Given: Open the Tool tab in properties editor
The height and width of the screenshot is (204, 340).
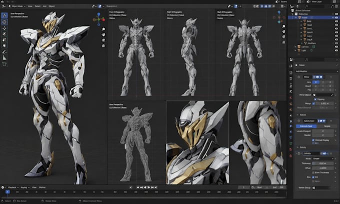Looking at the screenshot, I should click(x=291, y=66).
